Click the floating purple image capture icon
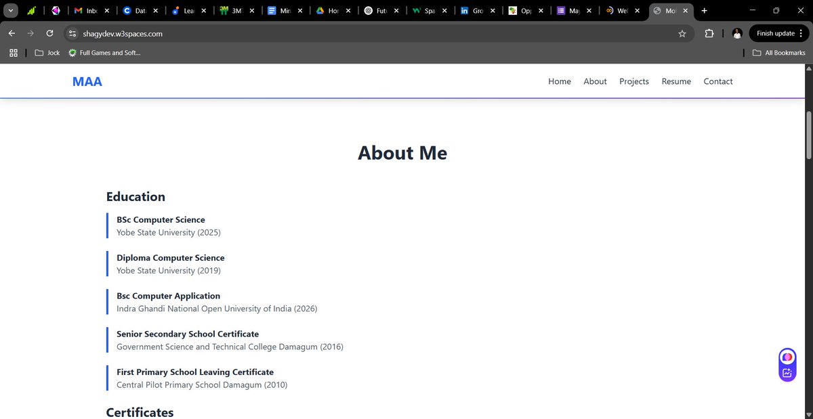The height and width of the screenshot is (419, 813). 787,372
